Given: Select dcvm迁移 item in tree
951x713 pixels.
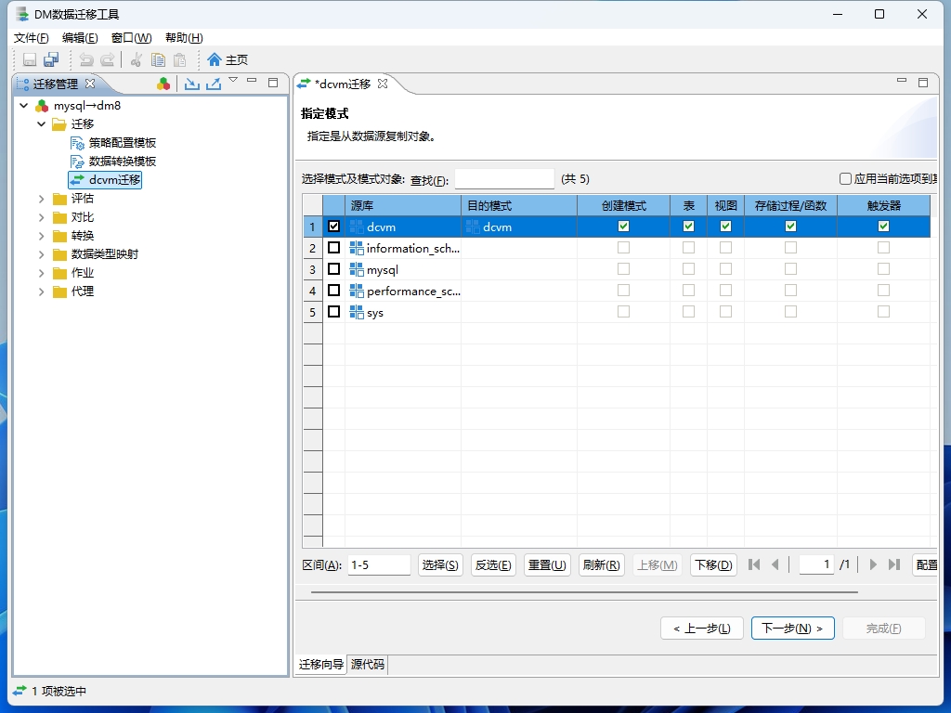Looking at the screenshot, I should (106, 179).
